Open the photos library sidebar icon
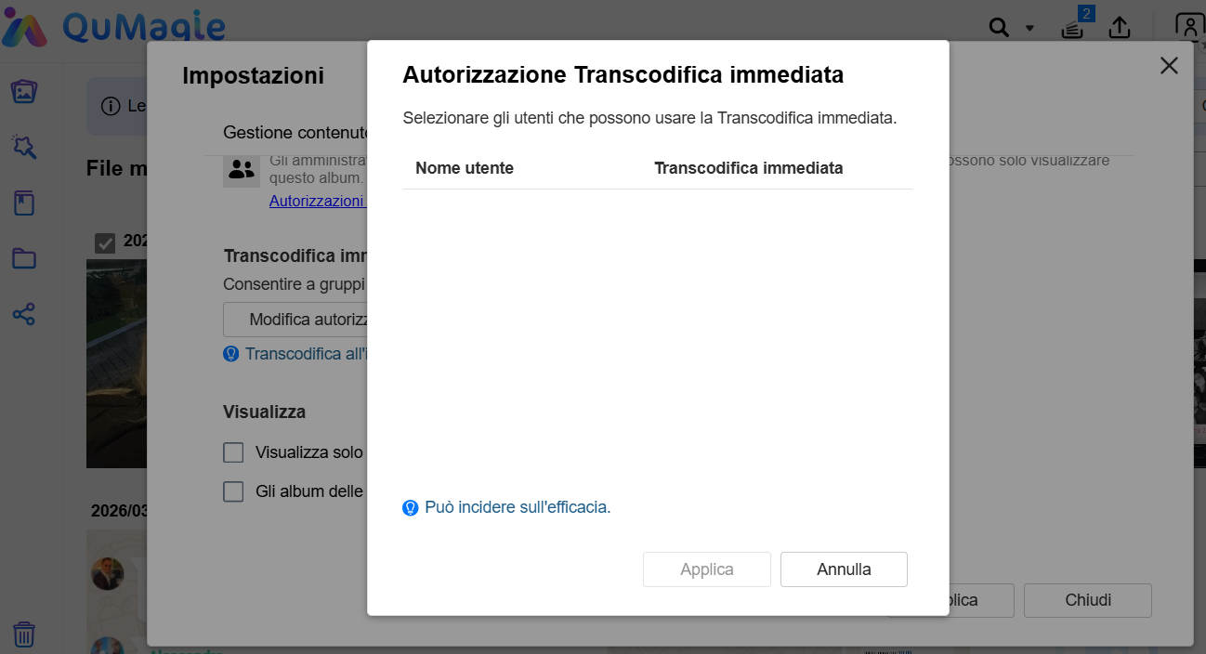Screen dimensions: 1206x654 [24, 91]
